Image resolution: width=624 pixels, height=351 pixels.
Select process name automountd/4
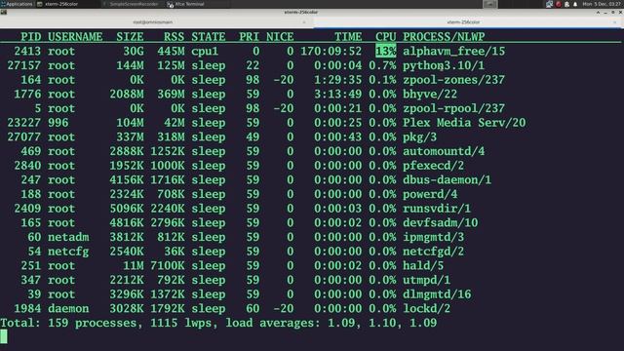point(444,151)
